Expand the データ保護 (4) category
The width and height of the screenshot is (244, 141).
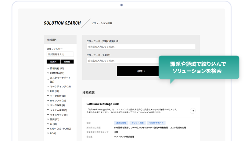[48, 105]
